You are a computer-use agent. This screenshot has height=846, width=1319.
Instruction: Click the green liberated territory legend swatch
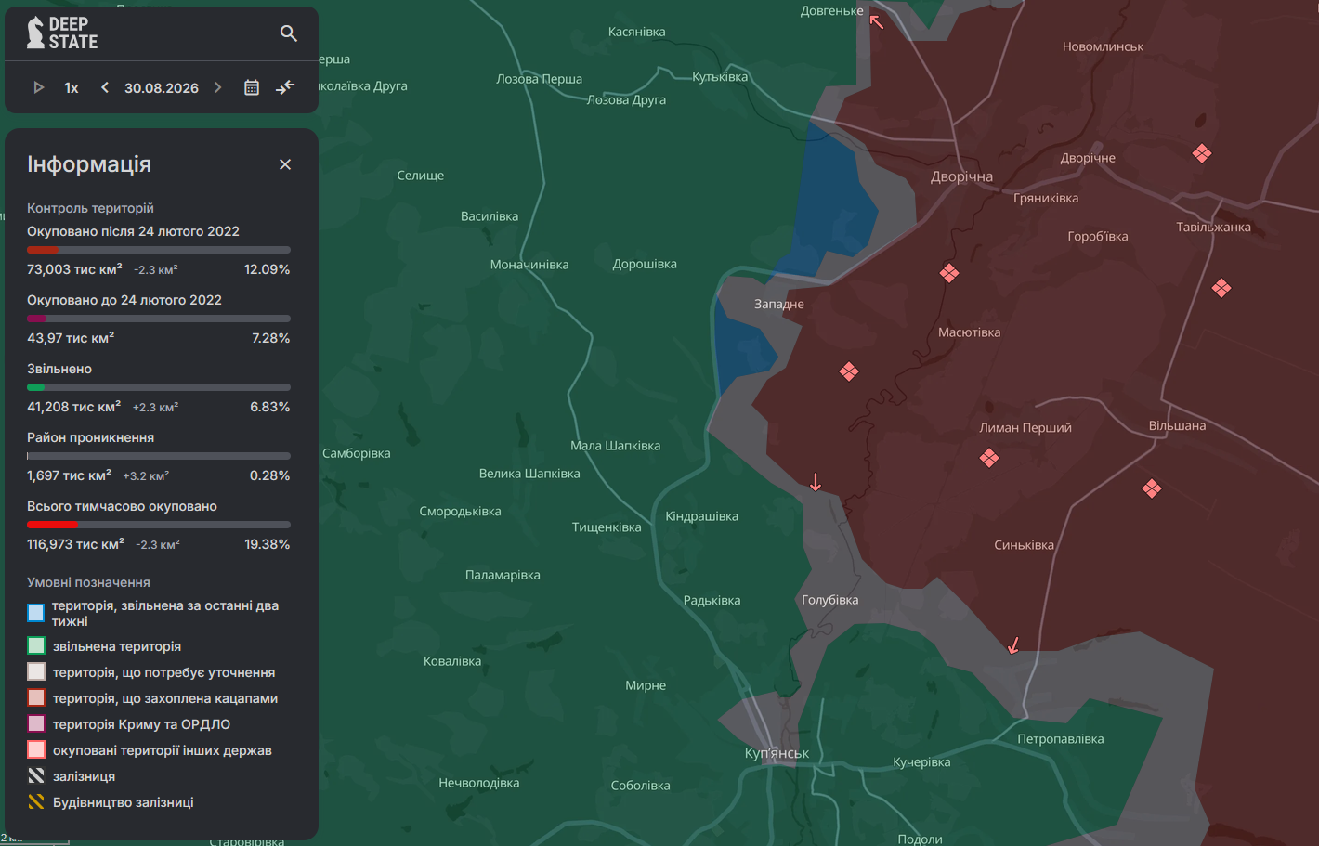pyautogui.click(x=36, y=646)
